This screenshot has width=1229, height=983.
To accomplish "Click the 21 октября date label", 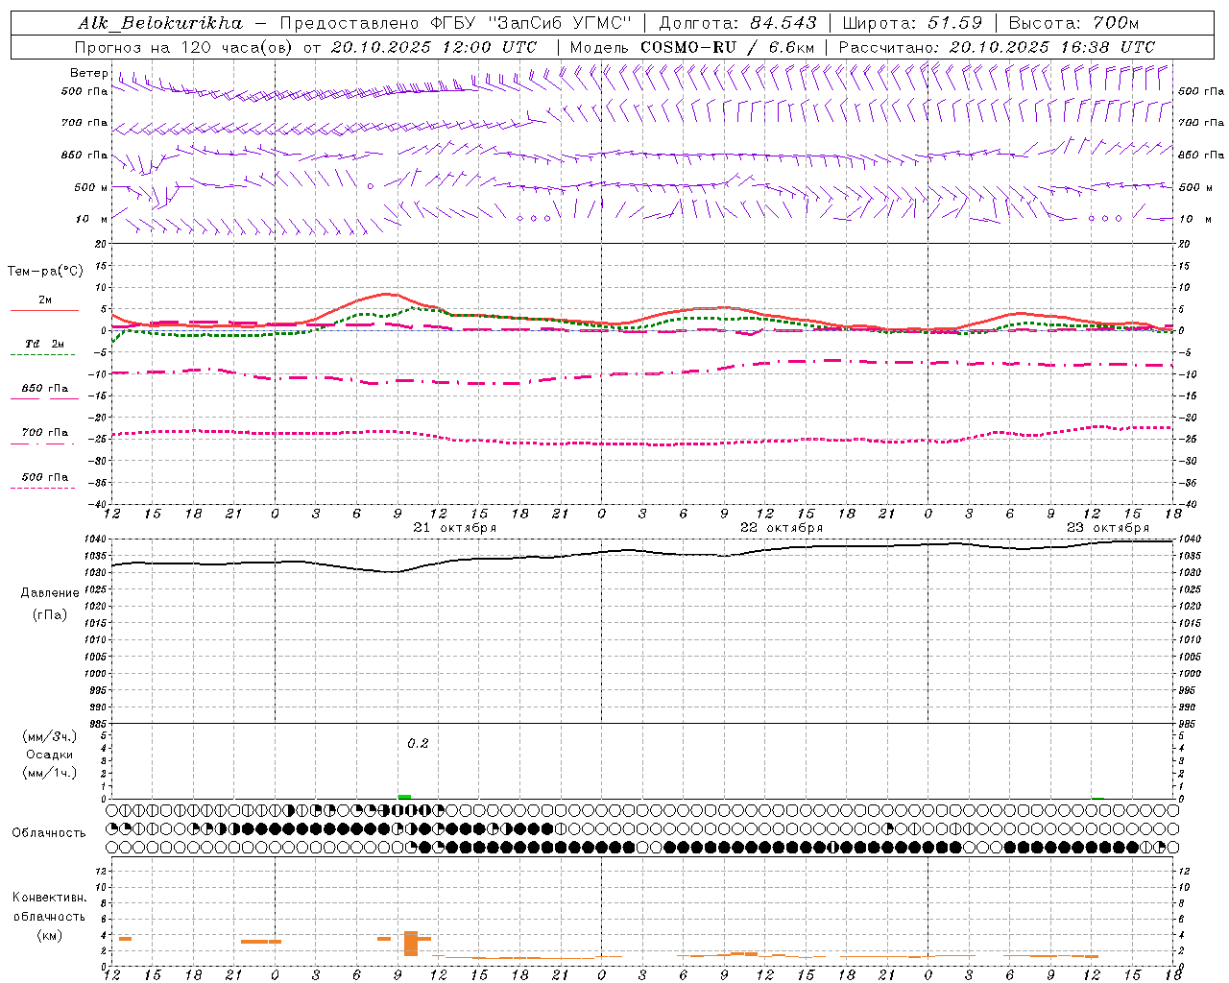I will 454,527.
